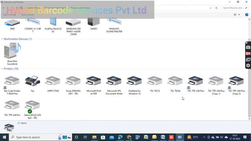
Task: Select the OnePlus Nord CE 5G device
Action: [53, 25]
